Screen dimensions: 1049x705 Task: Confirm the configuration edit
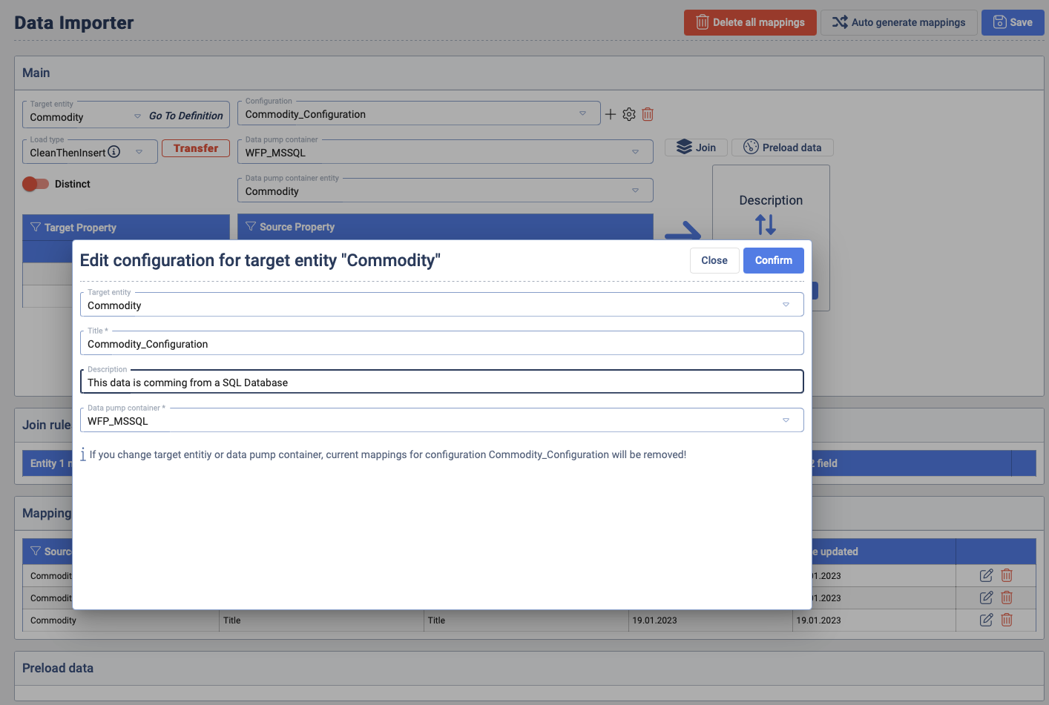pos(774,260)
